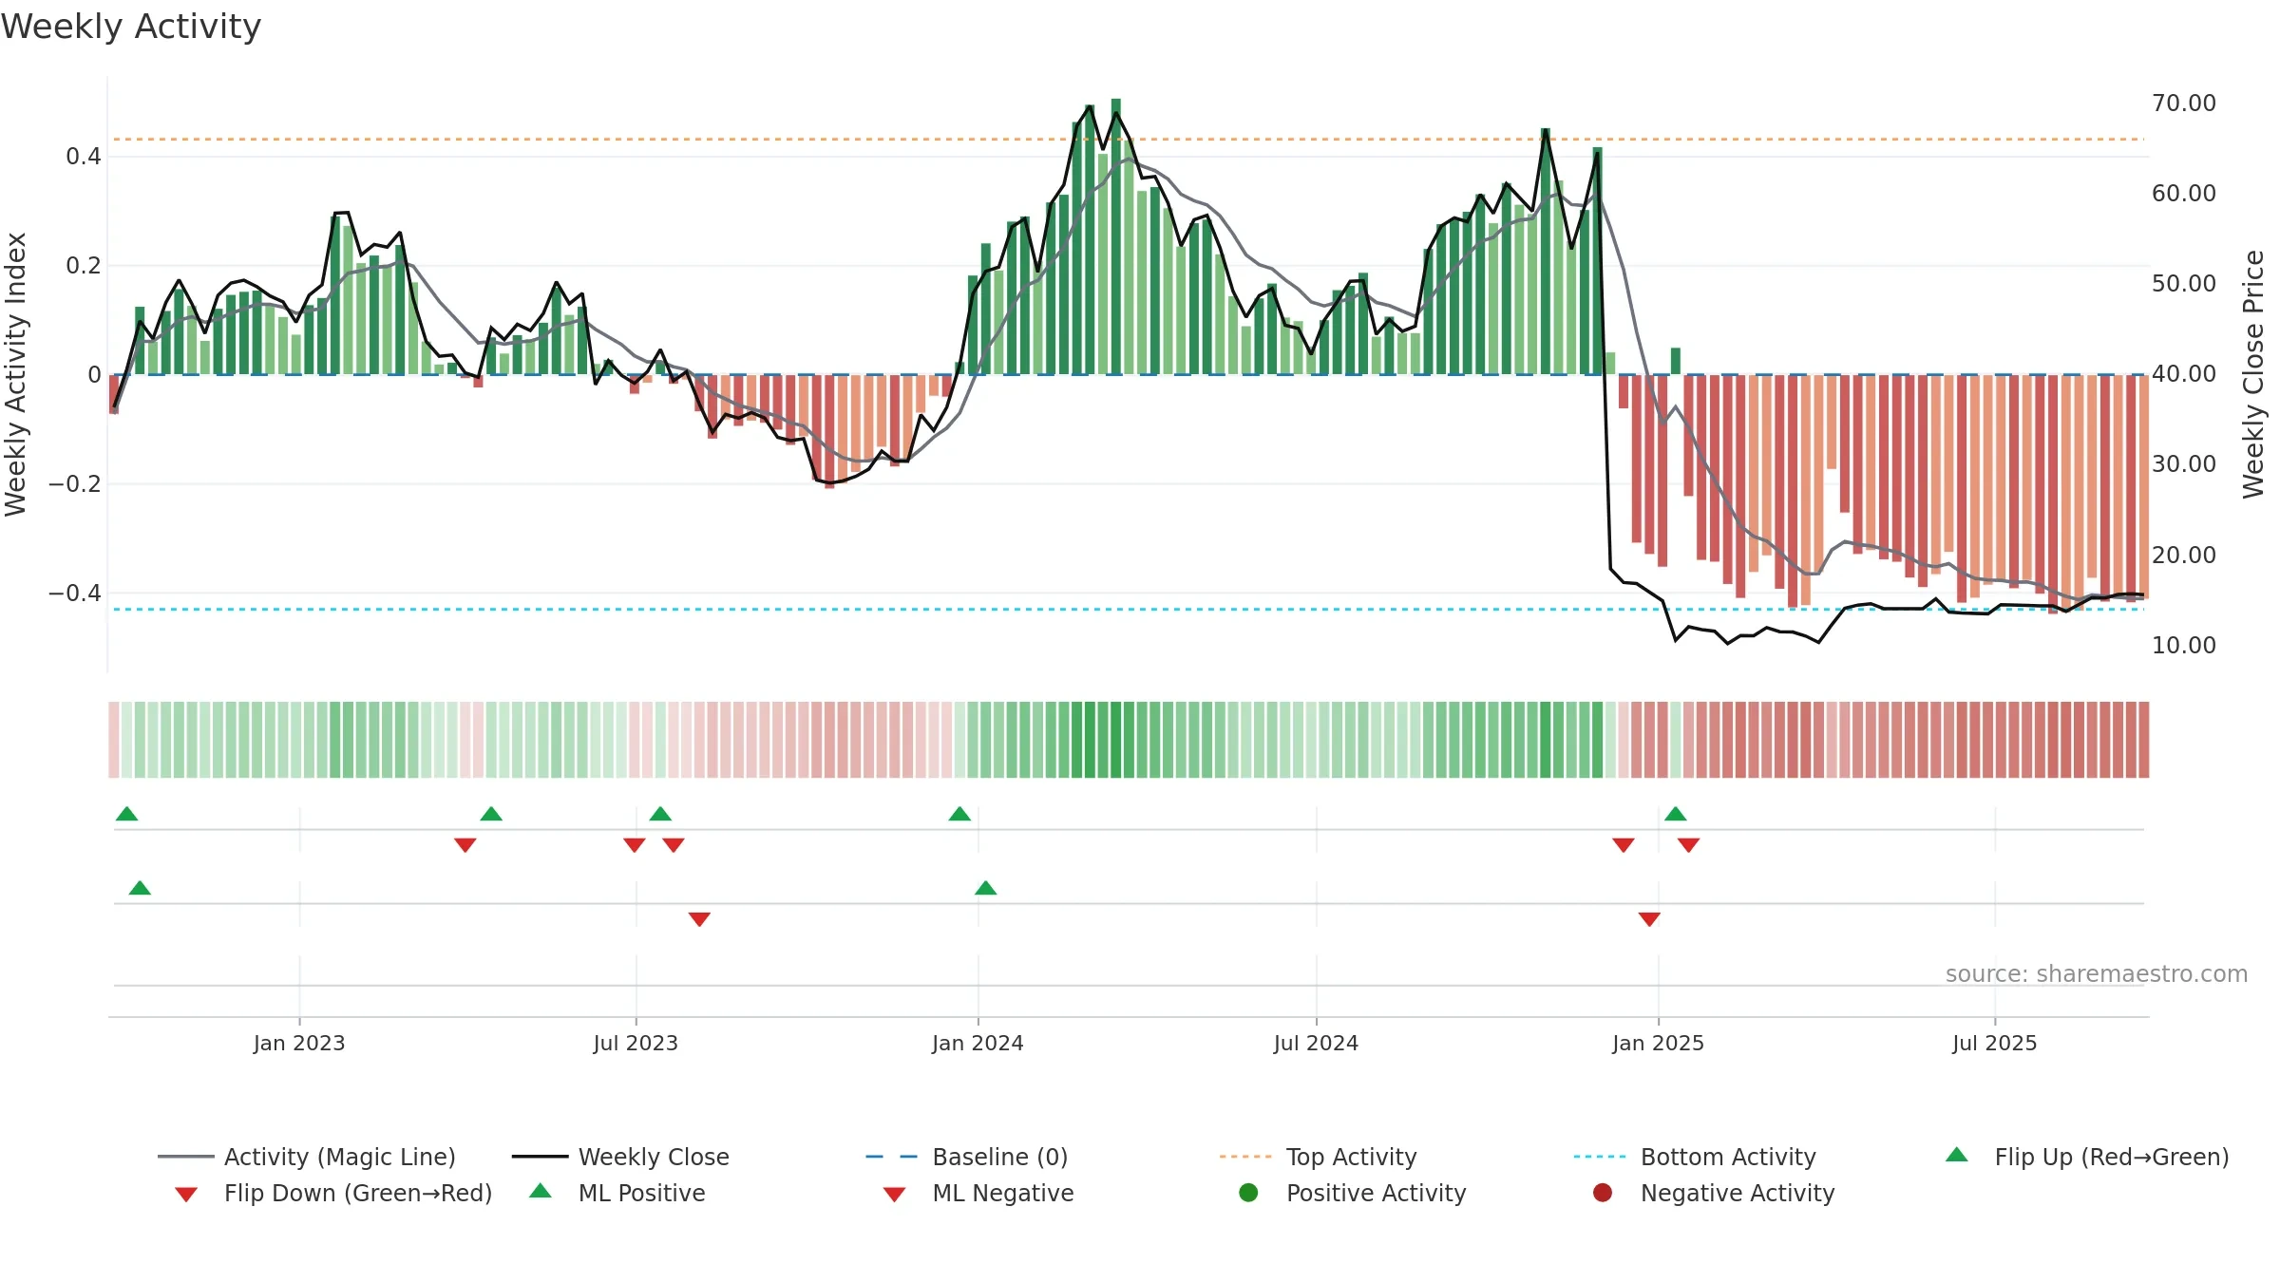
Task: Click the ML Positive green triangle legend icon
Action: (x=540, y=1191)
